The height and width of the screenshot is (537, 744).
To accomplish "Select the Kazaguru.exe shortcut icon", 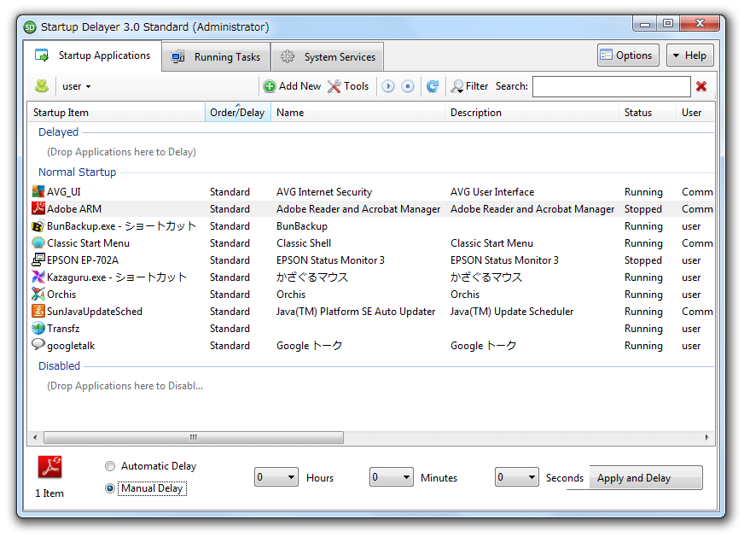I will 38,277.
